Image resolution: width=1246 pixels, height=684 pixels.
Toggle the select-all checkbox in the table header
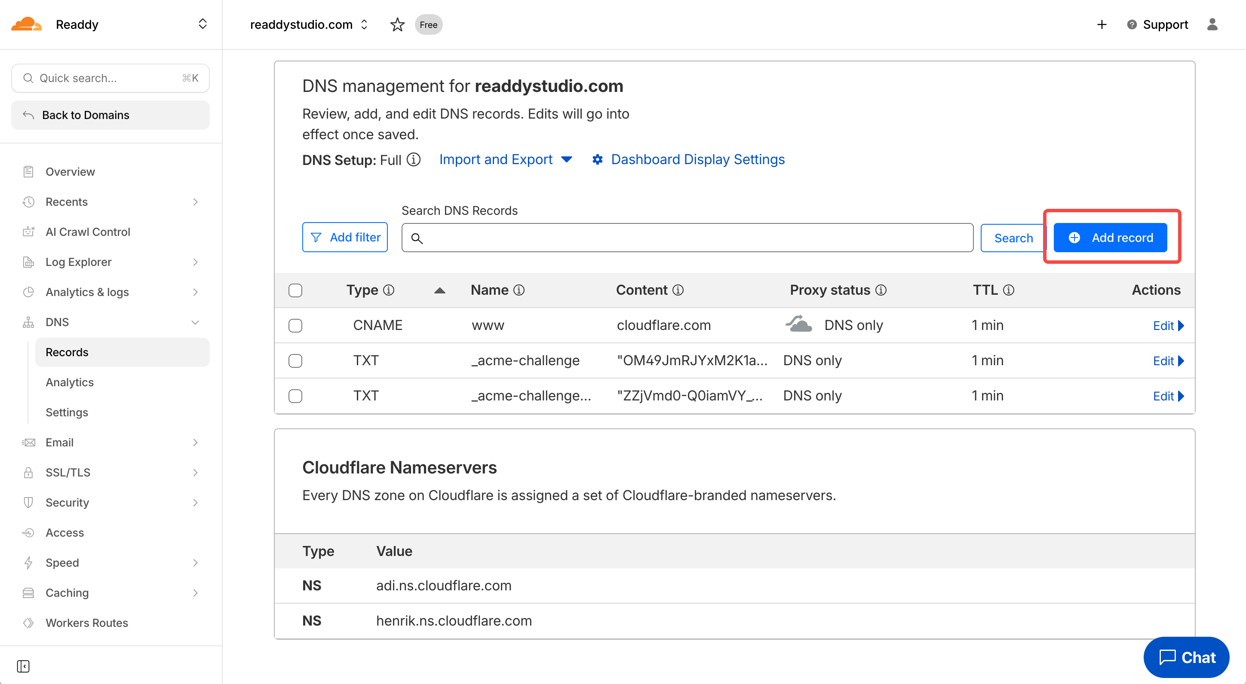295,290
